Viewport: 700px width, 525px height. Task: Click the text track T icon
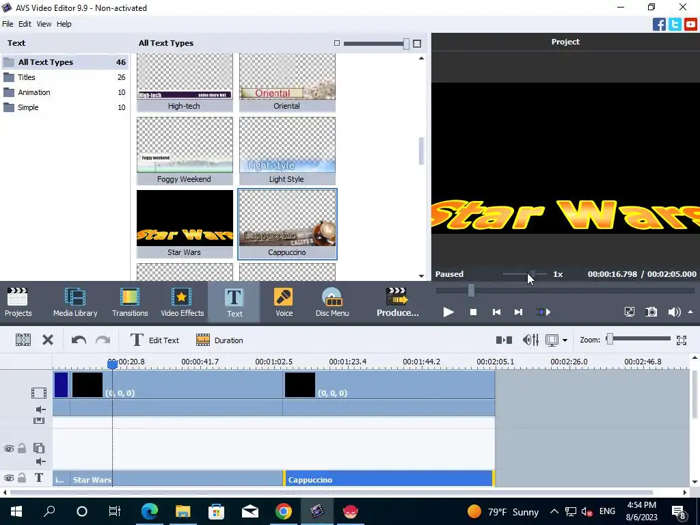pyautogui.click(x=39, y=478)
